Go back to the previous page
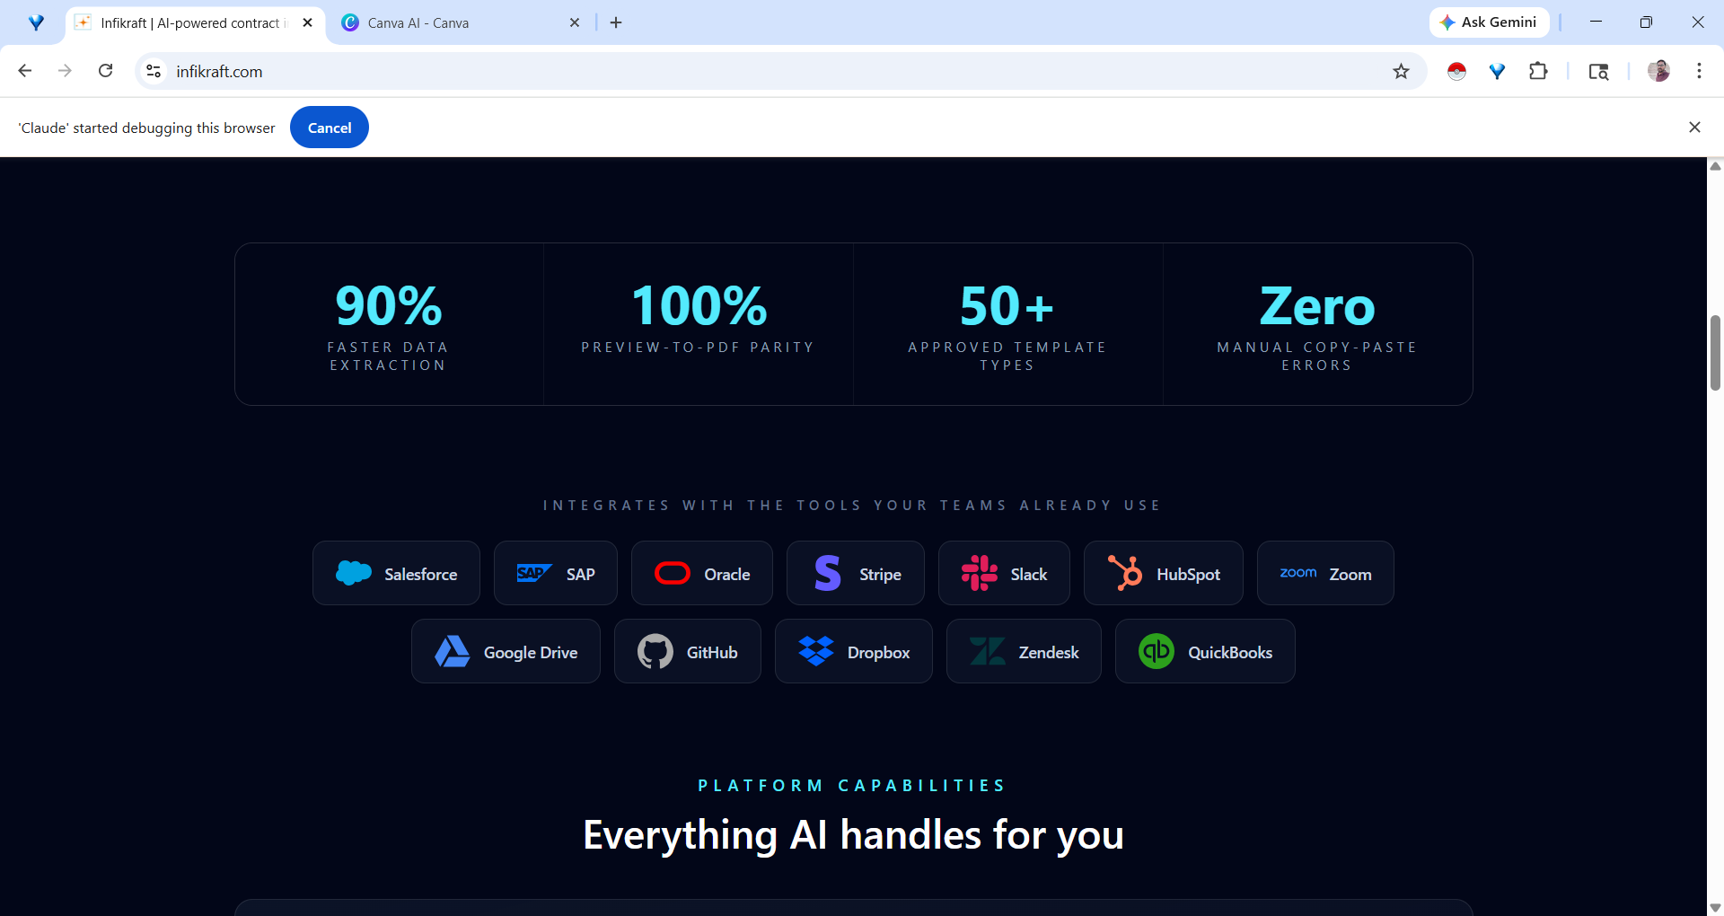 click(25, 71)
